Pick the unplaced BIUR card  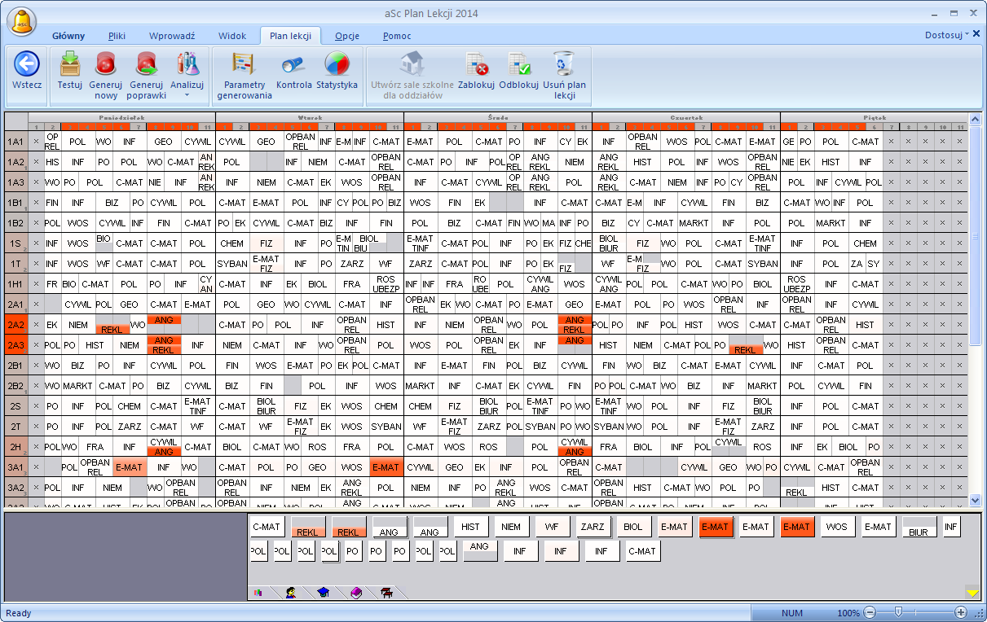tap(919, 527)
